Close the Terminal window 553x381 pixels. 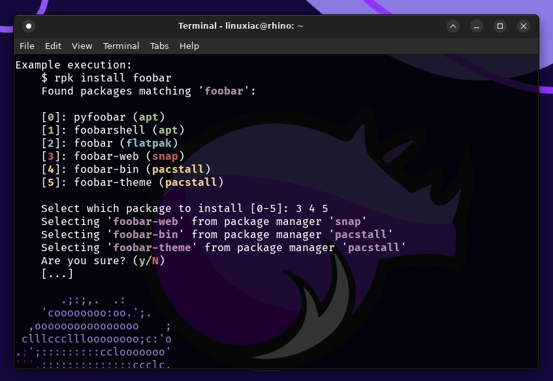(x=524, y=26)
